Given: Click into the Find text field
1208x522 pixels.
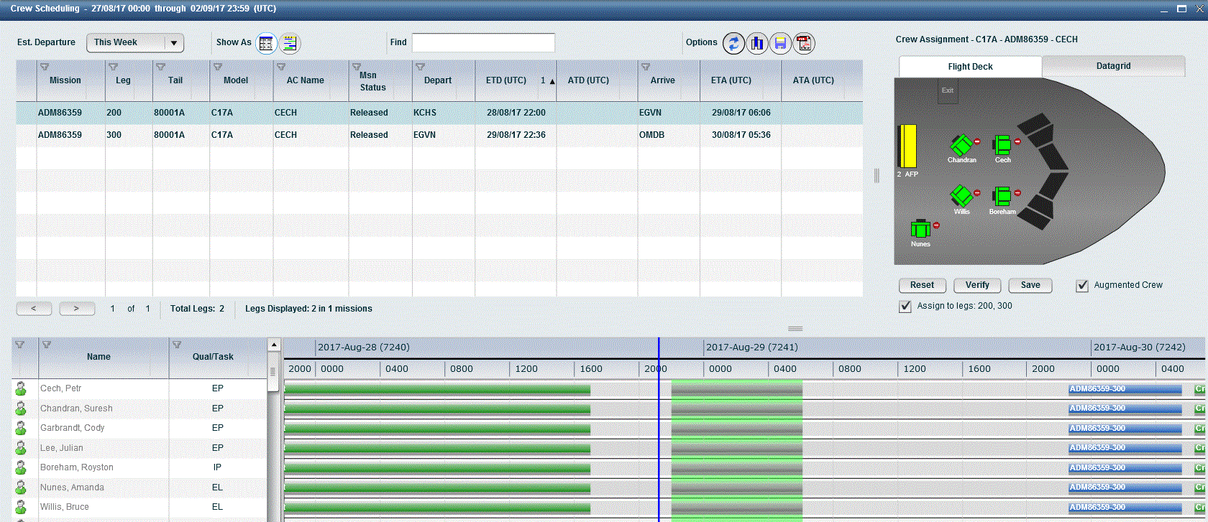Looking at the screenshot, I should (483, 43).
